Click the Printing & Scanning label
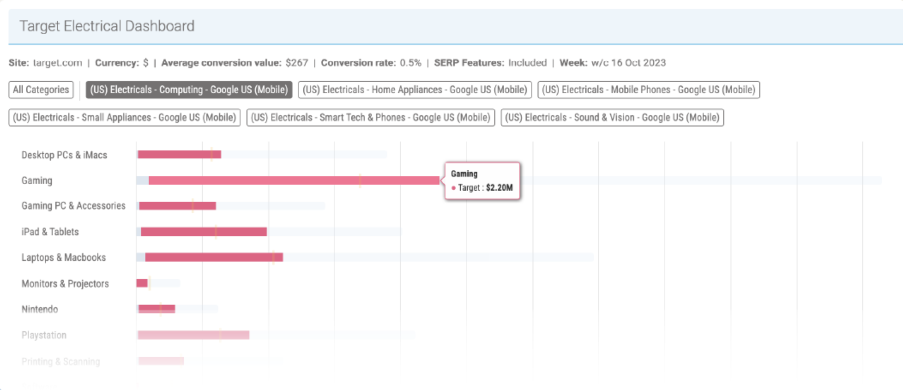 60,361
